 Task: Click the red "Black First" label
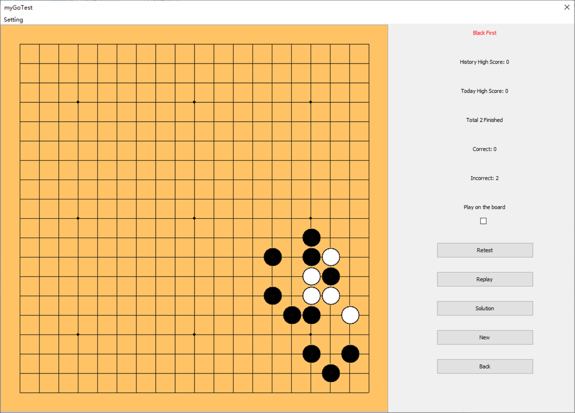484,33
